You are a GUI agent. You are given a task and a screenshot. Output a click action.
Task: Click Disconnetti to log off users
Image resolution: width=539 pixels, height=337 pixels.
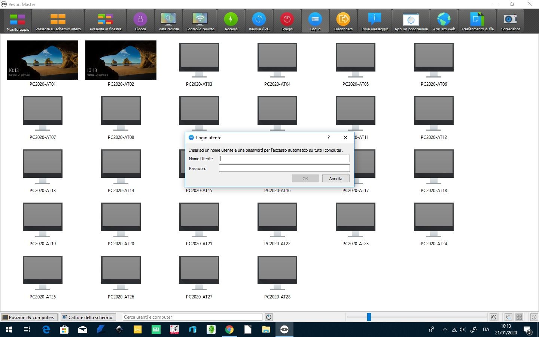[x=343, y=21]
